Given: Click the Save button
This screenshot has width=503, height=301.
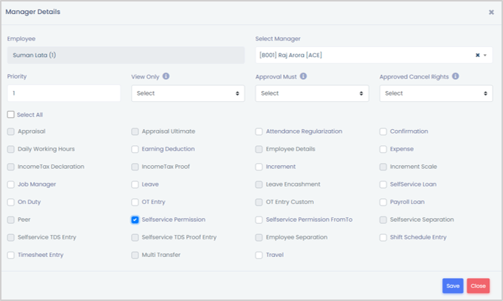Looking at the screenshot, I should pos(452,286).
